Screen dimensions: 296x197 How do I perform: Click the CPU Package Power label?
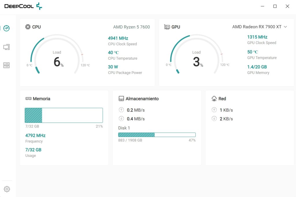pyautogui.click(x=125, y=73)
